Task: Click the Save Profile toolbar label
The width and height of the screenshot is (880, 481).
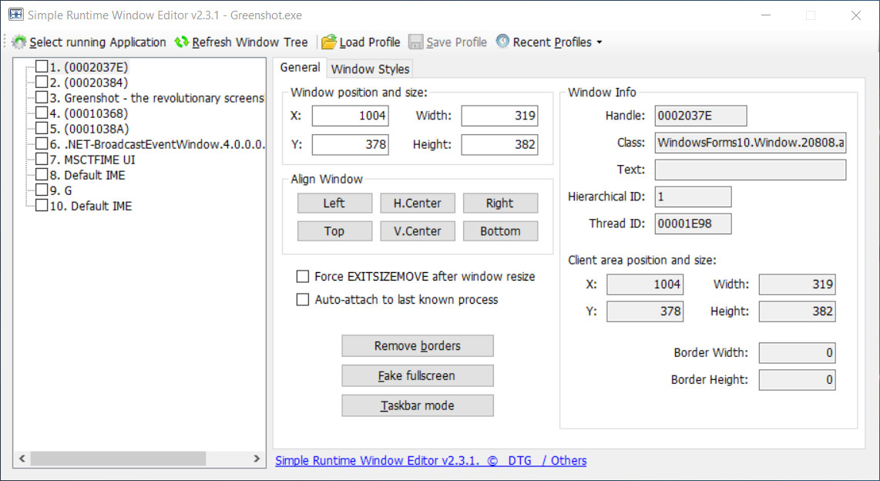Action: 456,42
